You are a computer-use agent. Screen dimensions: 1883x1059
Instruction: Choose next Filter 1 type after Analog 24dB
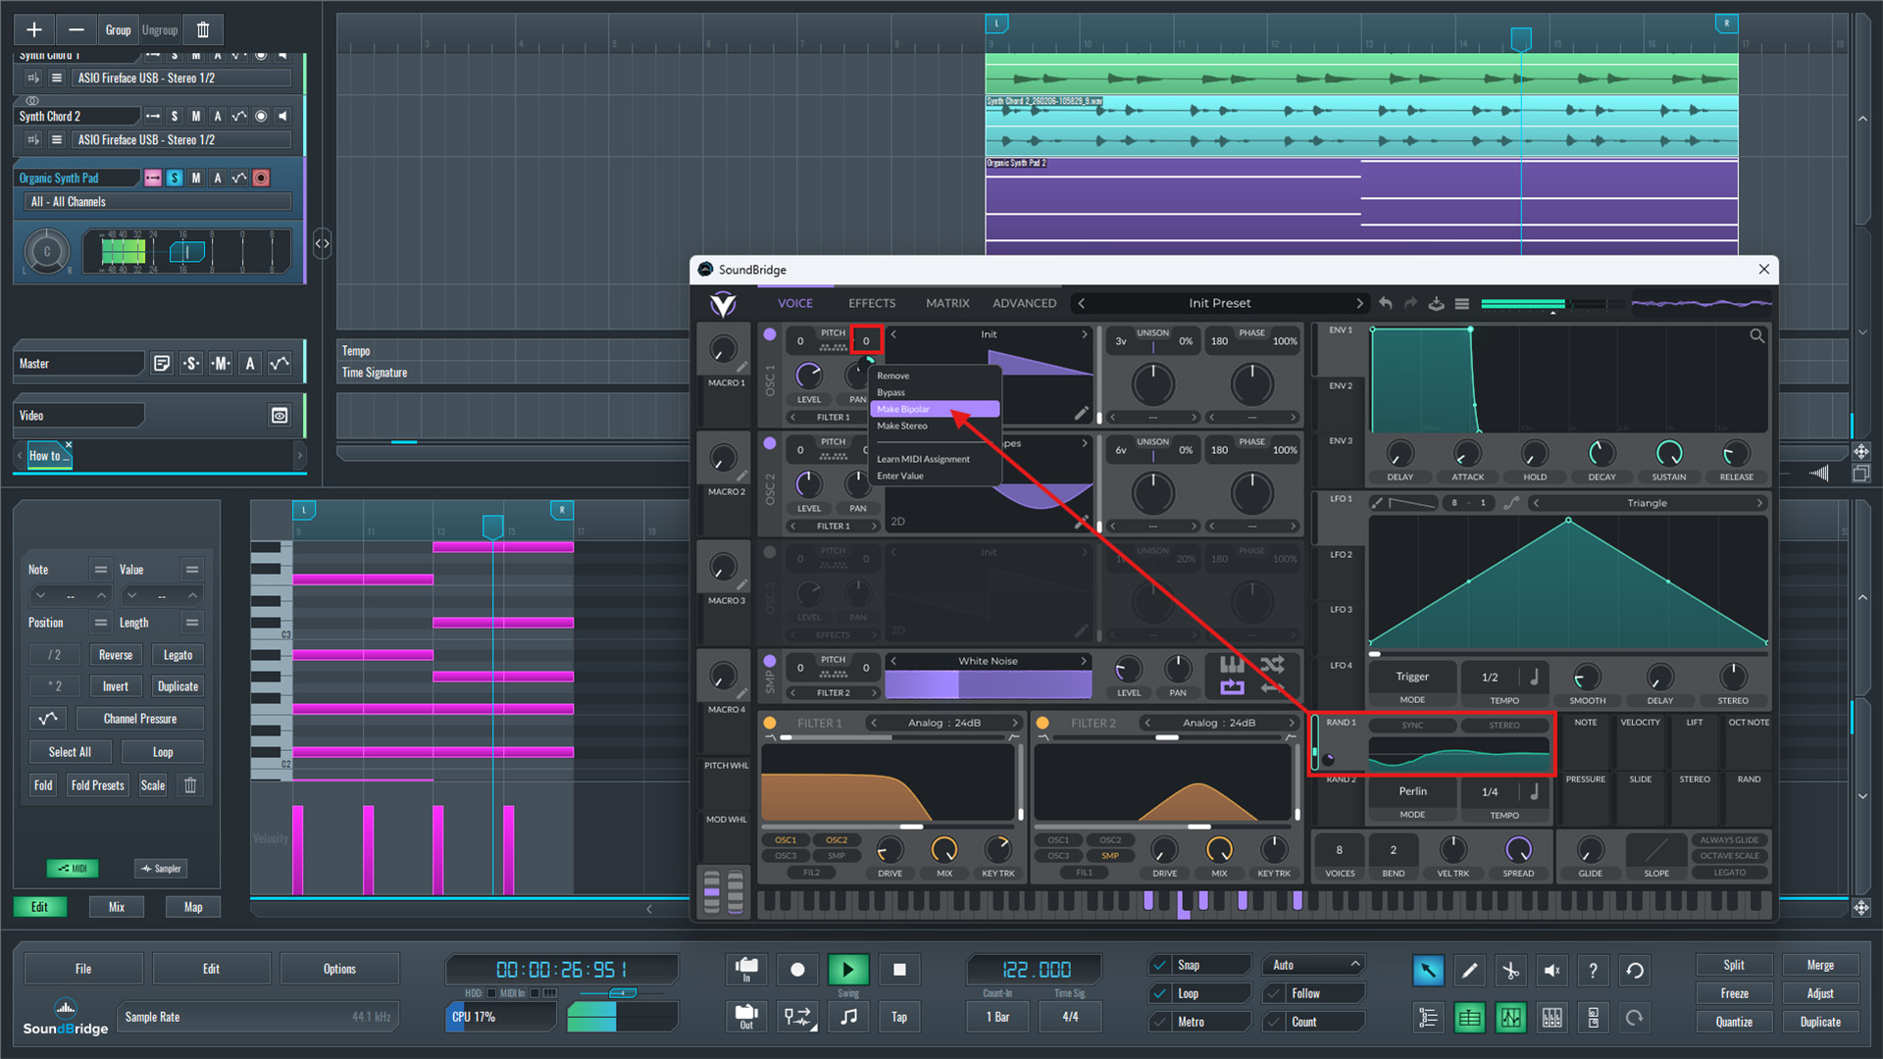(x=1015, y=723)
